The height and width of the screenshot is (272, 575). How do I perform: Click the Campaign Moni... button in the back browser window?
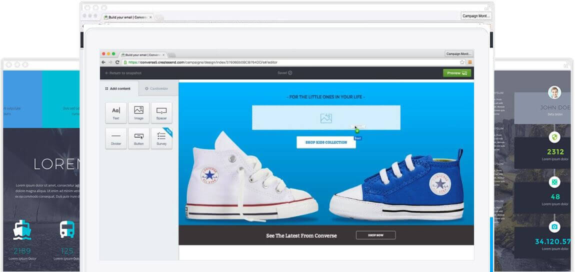(476, 16)
